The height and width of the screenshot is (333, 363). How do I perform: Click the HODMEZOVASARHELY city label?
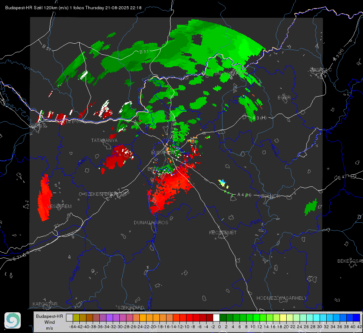coord(281,298)
